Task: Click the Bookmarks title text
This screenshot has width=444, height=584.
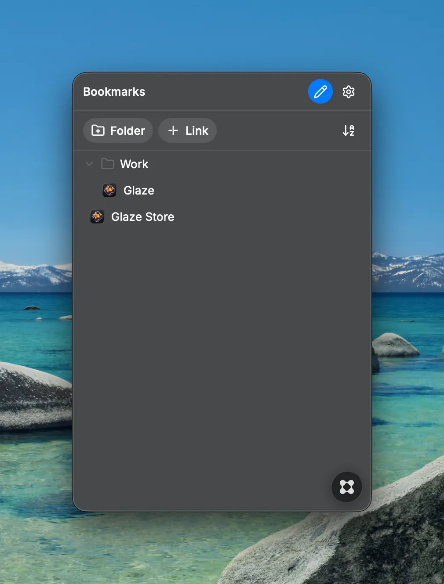Action: (x=114, y=92)
